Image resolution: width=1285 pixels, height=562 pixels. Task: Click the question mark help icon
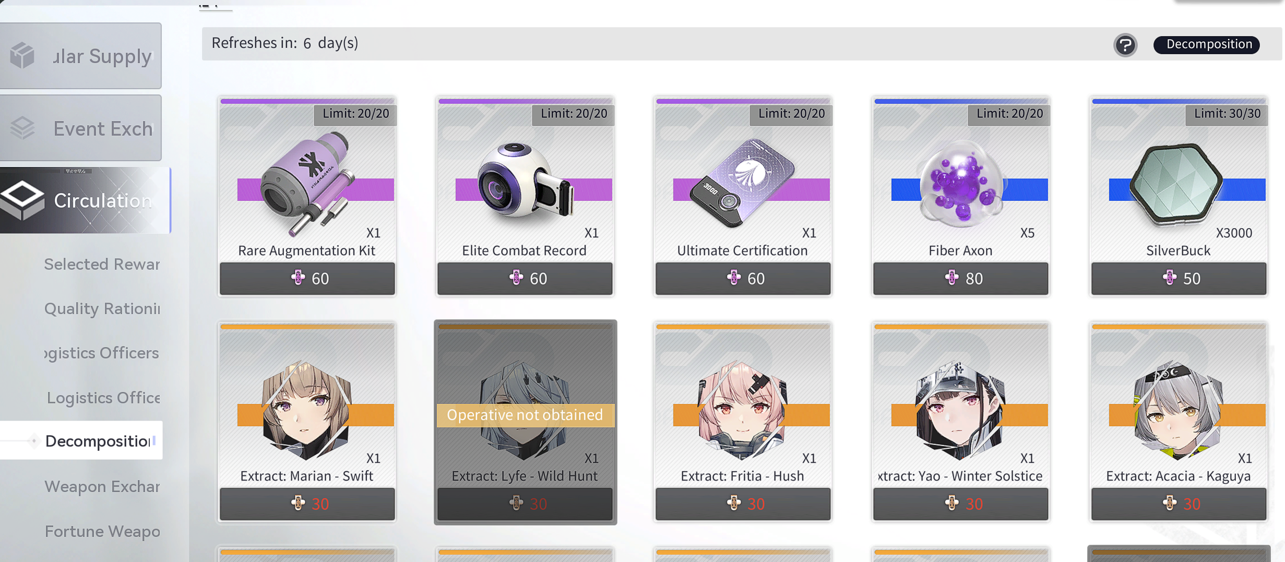(1125, 45)
